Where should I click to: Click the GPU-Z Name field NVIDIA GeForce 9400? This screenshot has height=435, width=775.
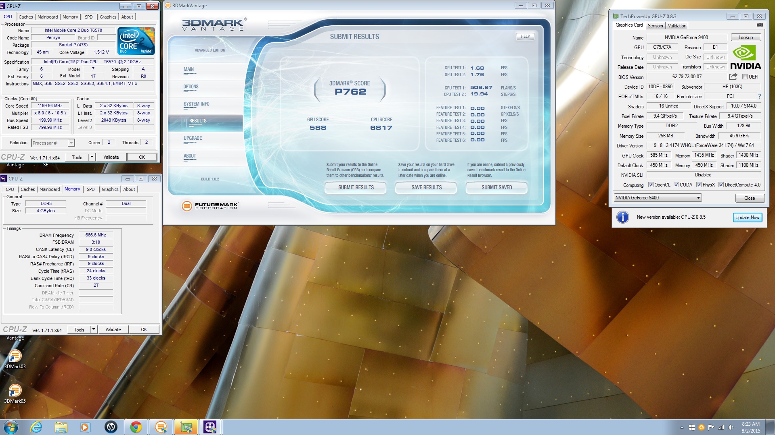[686, 37]
